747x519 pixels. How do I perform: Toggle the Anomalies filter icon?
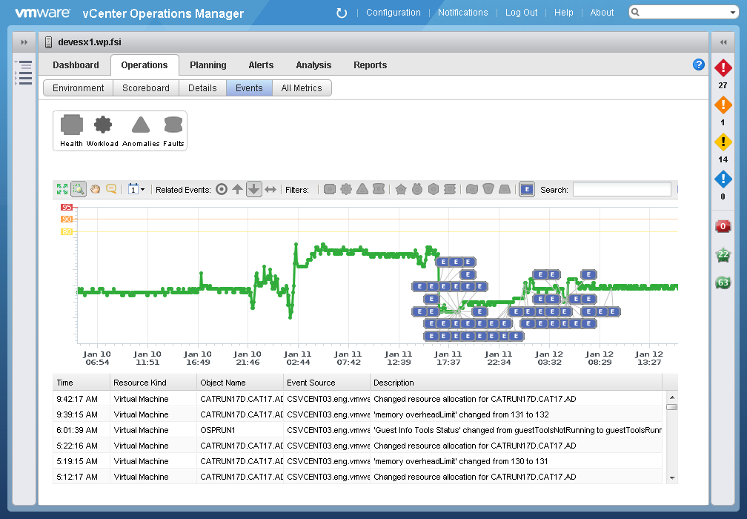(x=362, y=189)
